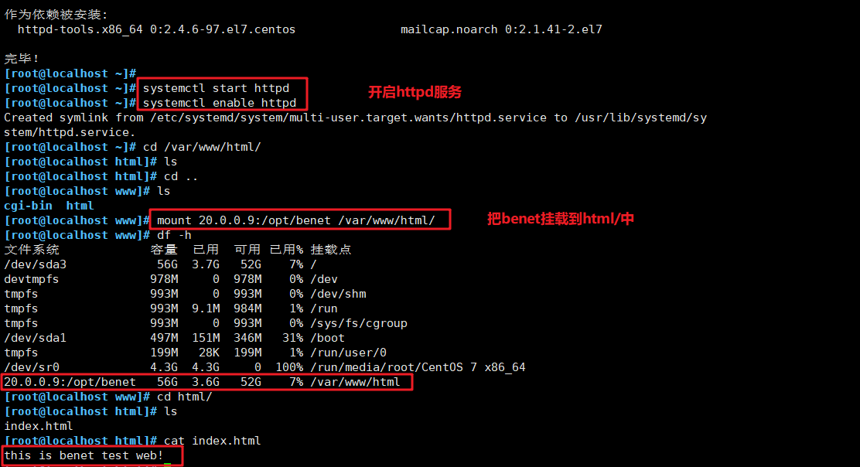Click the 'this is benet test web!' output
Screen dimensions: 860x467
tap(84, 455)
